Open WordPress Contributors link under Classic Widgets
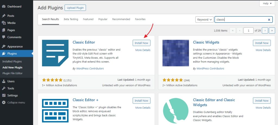Image resolution: width=278 pixels, height=125 pixels. click(x=210, y=68)
